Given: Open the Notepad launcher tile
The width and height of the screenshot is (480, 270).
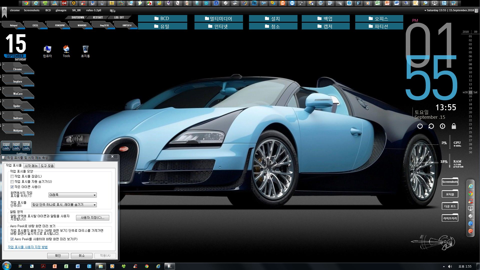Looking at the screenshot, I should pos(13,25).
